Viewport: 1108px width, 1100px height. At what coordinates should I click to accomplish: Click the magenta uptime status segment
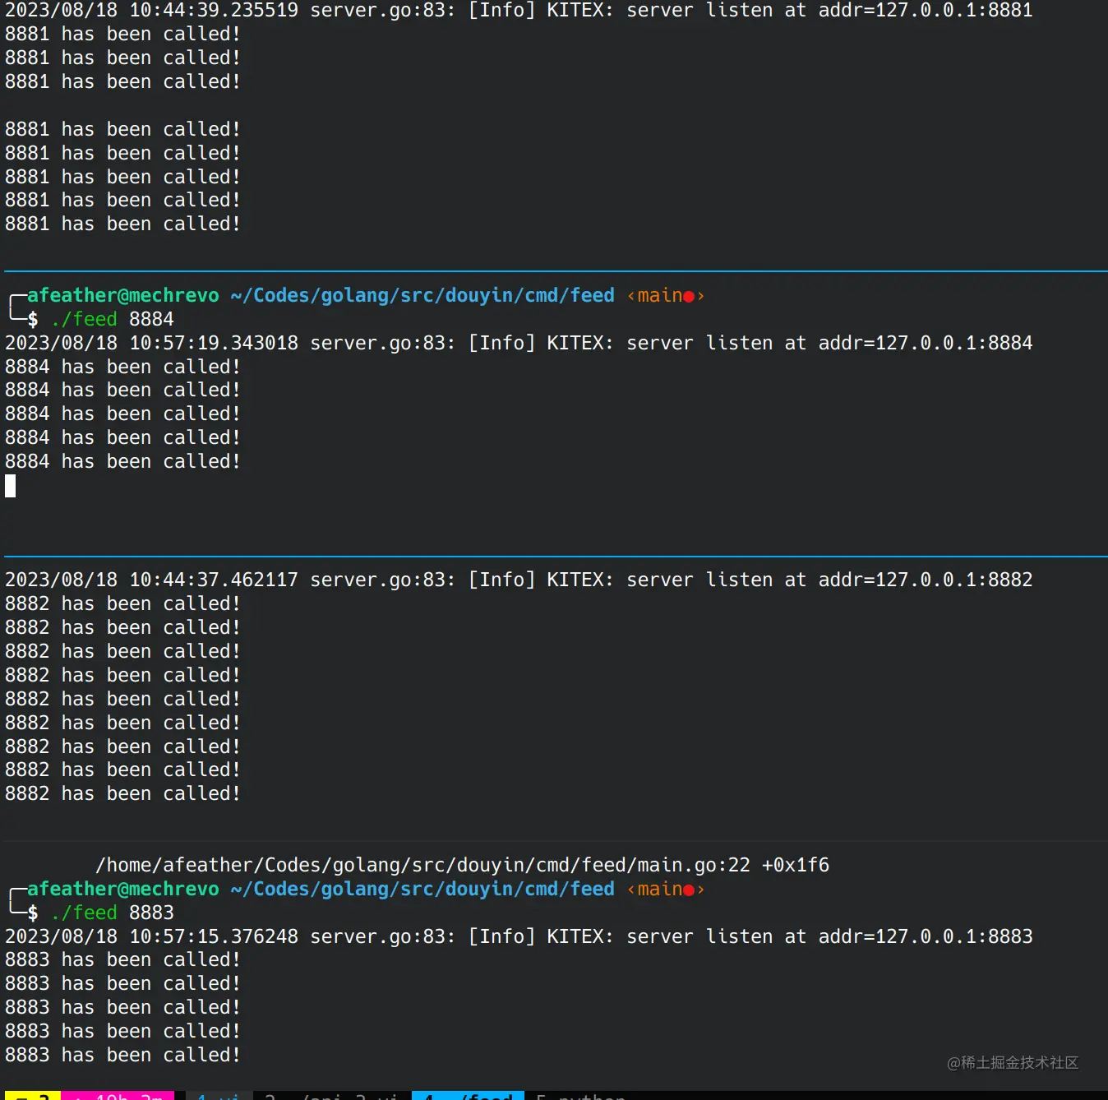pyautogui.click(x=118, y=1096)
